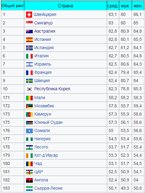The image size is (145, 193).
Task: Click the Lesotho flag icon
Action: pos(29,147)
